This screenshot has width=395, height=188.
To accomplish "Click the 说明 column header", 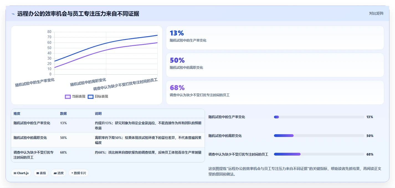I will (x=98, y=114).
